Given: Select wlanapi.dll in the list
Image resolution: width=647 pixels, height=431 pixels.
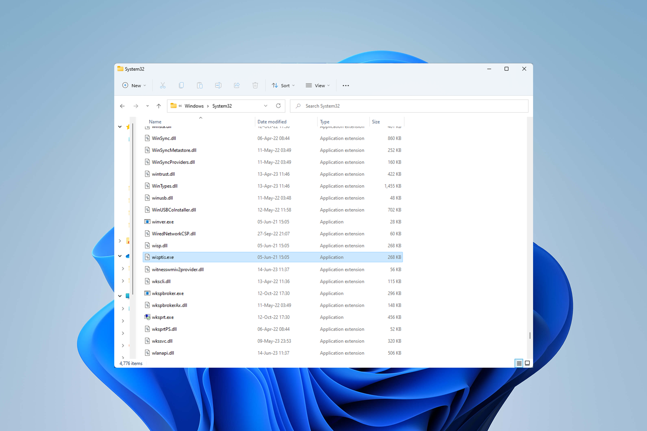Looking at the screenshot, I should (x=273, y=353).
